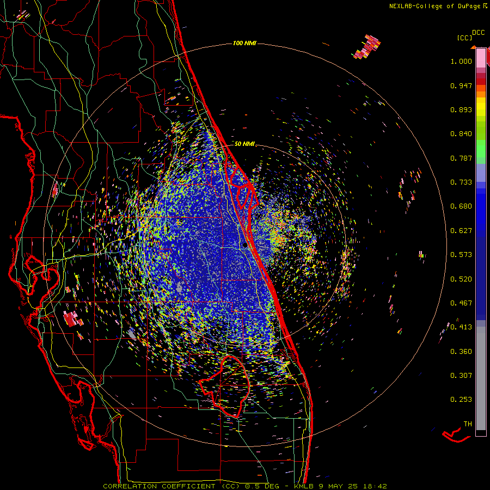Click the yellow segment of the color bar
This screenshot has width=490, height=490.
coord(481,107)
